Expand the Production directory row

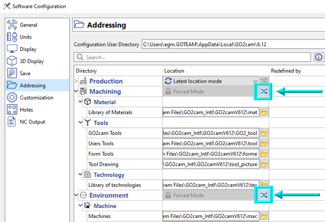(x=76, y=81)
